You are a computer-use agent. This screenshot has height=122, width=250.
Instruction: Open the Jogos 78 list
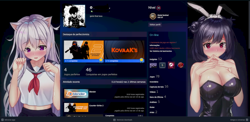click(154, 77)
